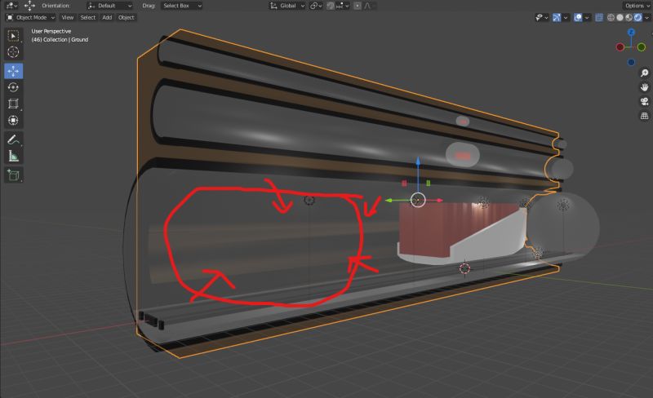The image size is (653, 398).
Task: Select the Select Box tool in toolbar
Action: tap(13, 36)
